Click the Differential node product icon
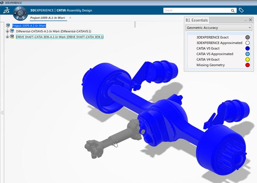This screenshot has height=183, width=257. click(x=12, y=31)
